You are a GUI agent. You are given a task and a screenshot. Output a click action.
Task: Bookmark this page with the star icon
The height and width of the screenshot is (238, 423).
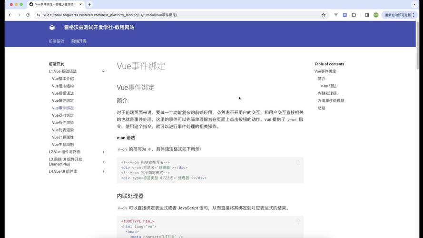coord(324,15)
